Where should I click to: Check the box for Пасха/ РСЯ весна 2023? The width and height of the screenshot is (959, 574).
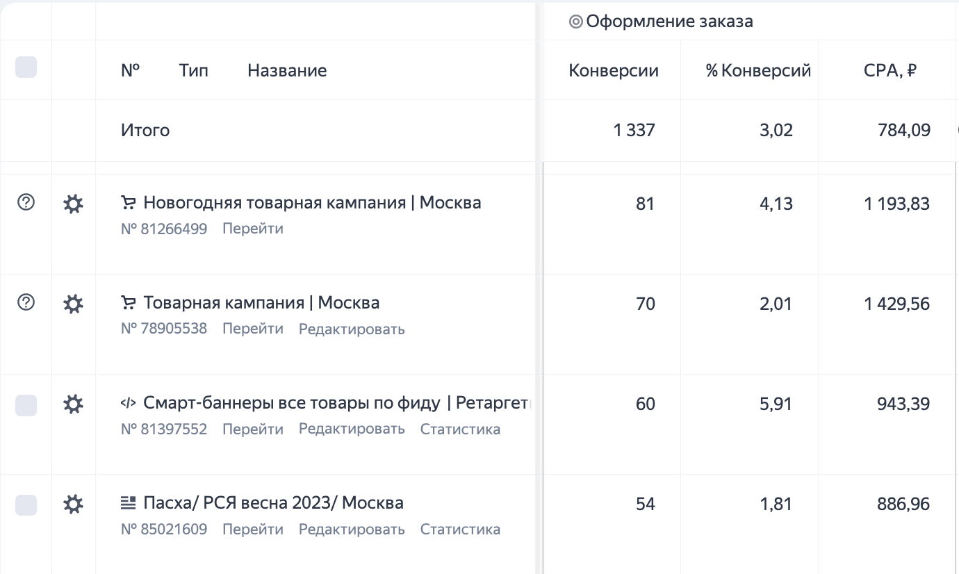[x=26, y=505]
